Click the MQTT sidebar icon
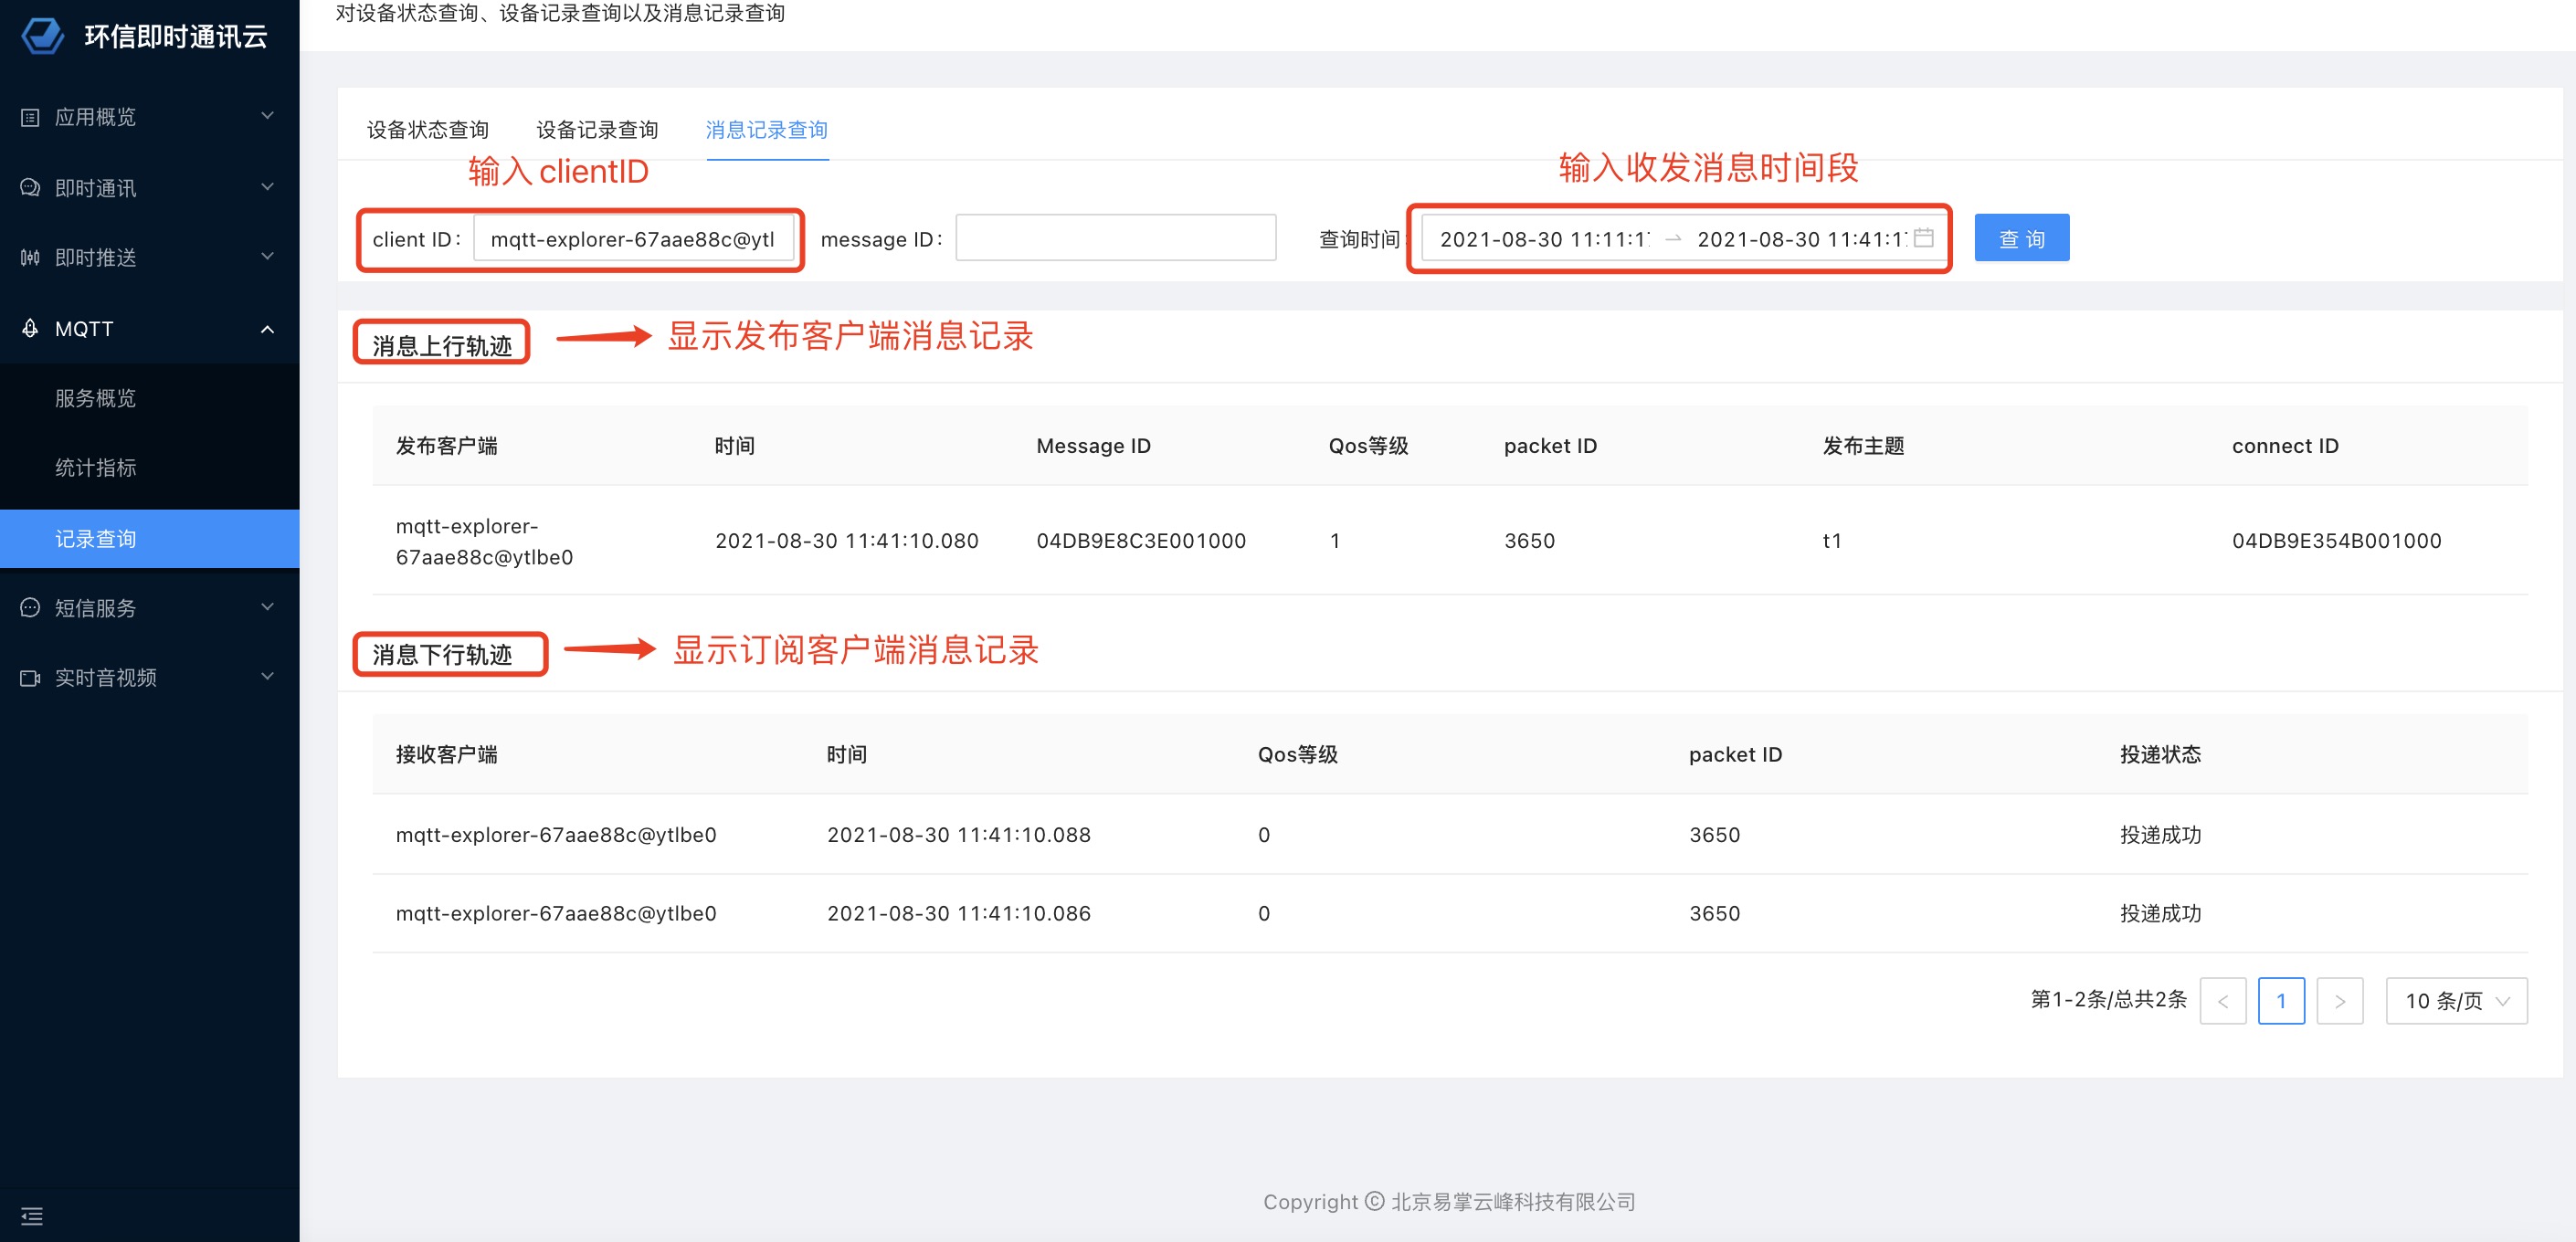The image size is (2576, 1242). click(x=30, y=328)
